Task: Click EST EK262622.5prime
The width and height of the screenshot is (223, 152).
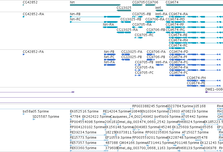Action: point(83,119)
